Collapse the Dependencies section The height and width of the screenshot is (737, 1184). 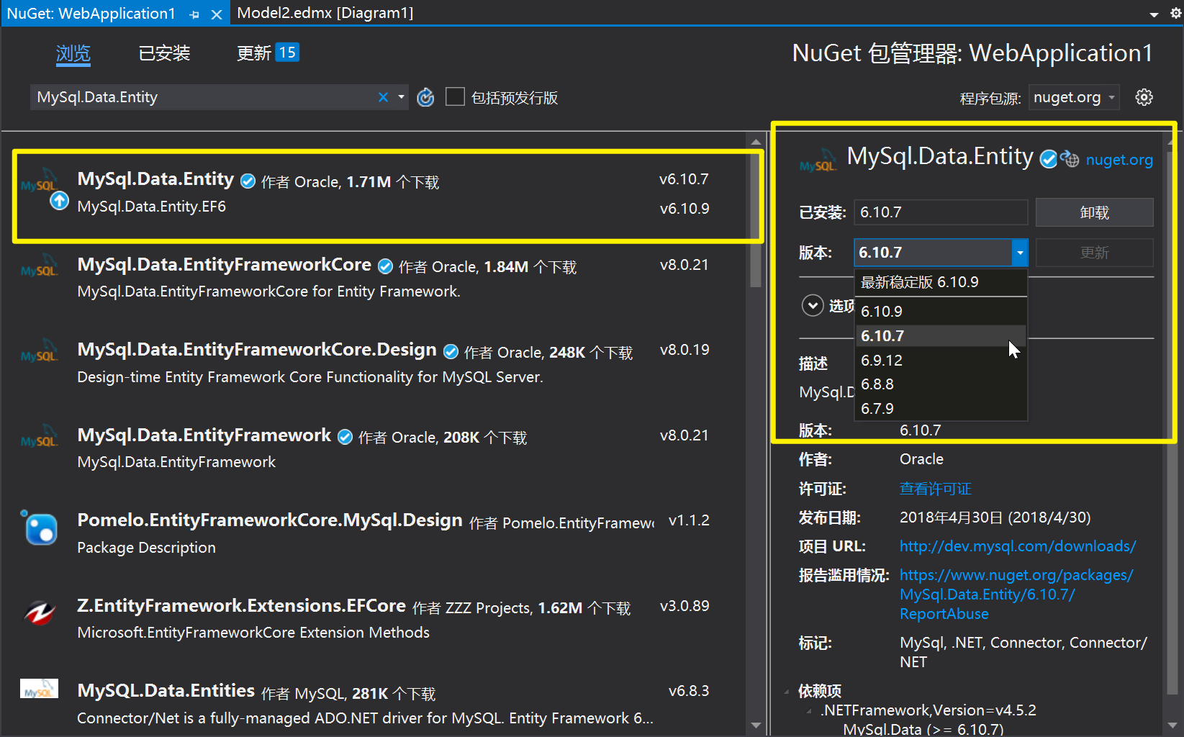[786, 692]
